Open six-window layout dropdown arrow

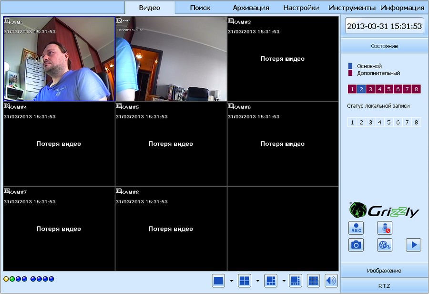coord(284,281)
